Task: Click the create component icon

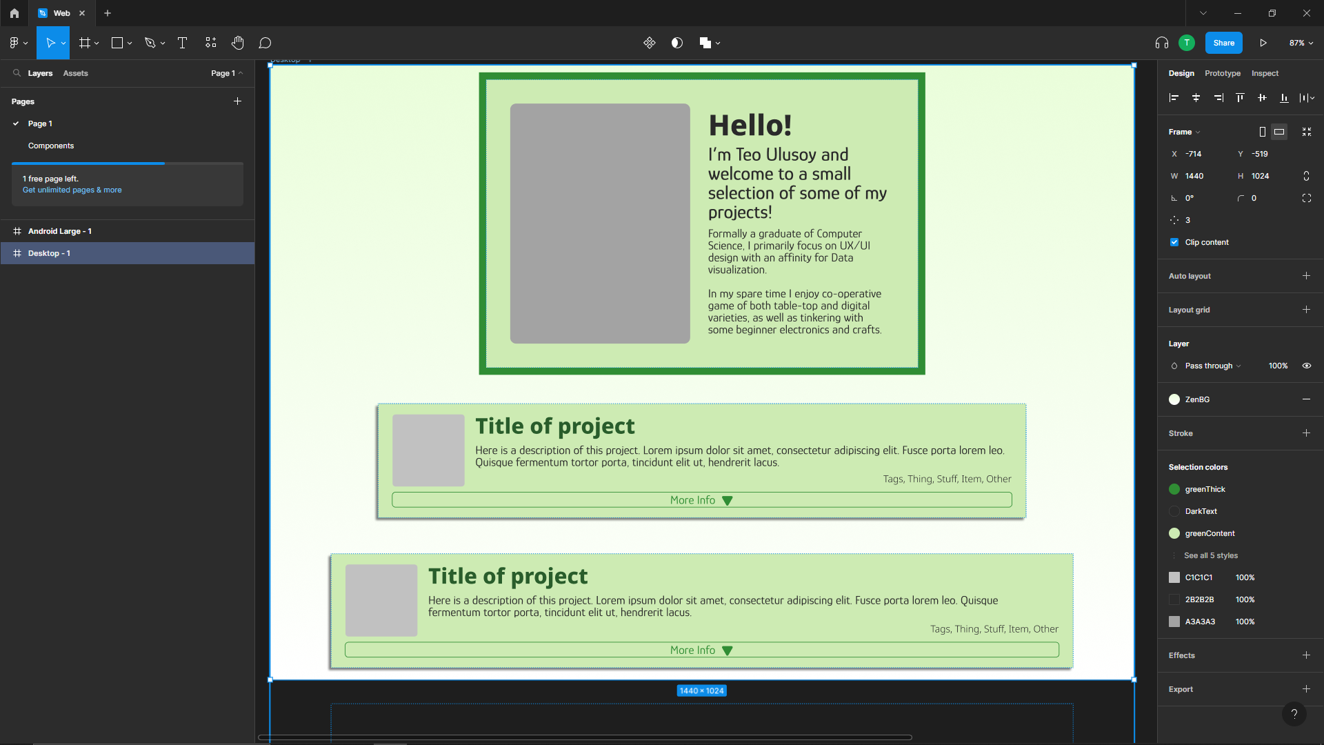Action: (649, 43)
